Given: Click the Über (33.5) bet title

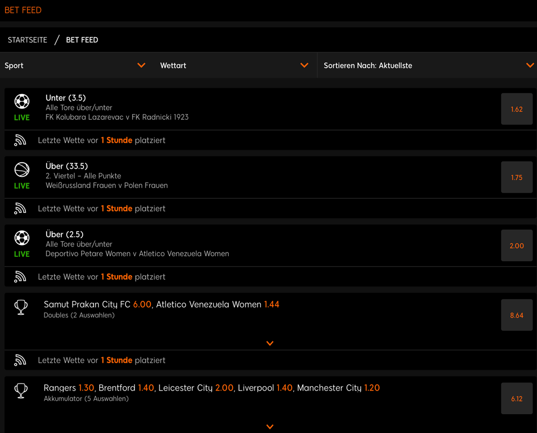Looking at the screenshot, I should (x=67, y=166).
